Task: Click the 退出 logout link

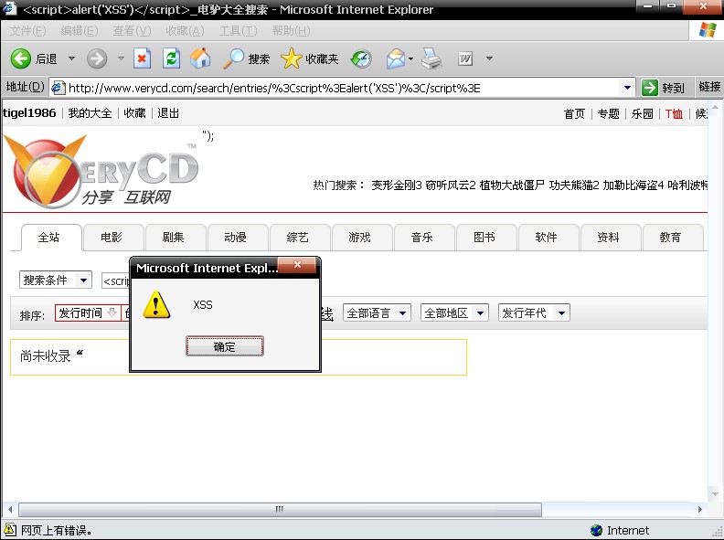Action: (168, 113)
